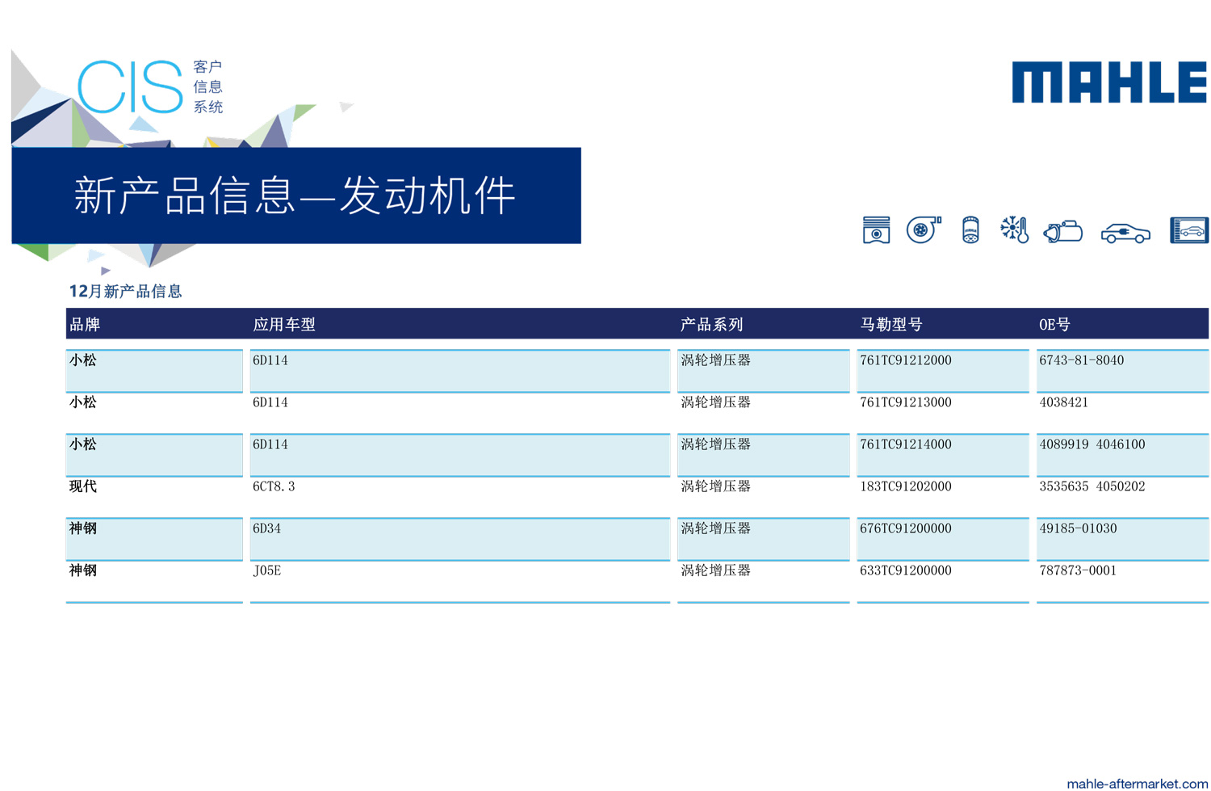This screenshot has height=791, width=1211.
Task: Click OE number 4038421
Action: [1064, 402]
